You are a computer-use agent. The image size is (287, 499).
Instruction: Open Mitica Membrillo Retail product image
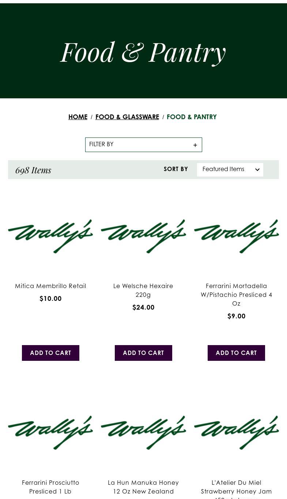coord(50,236)
